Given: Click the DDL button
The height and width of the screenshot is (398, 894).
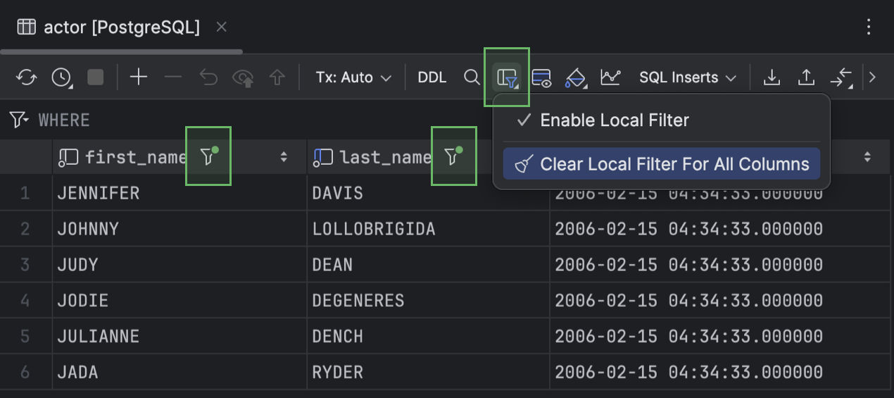Looking at the screenshot, I should tap(432, 77).
